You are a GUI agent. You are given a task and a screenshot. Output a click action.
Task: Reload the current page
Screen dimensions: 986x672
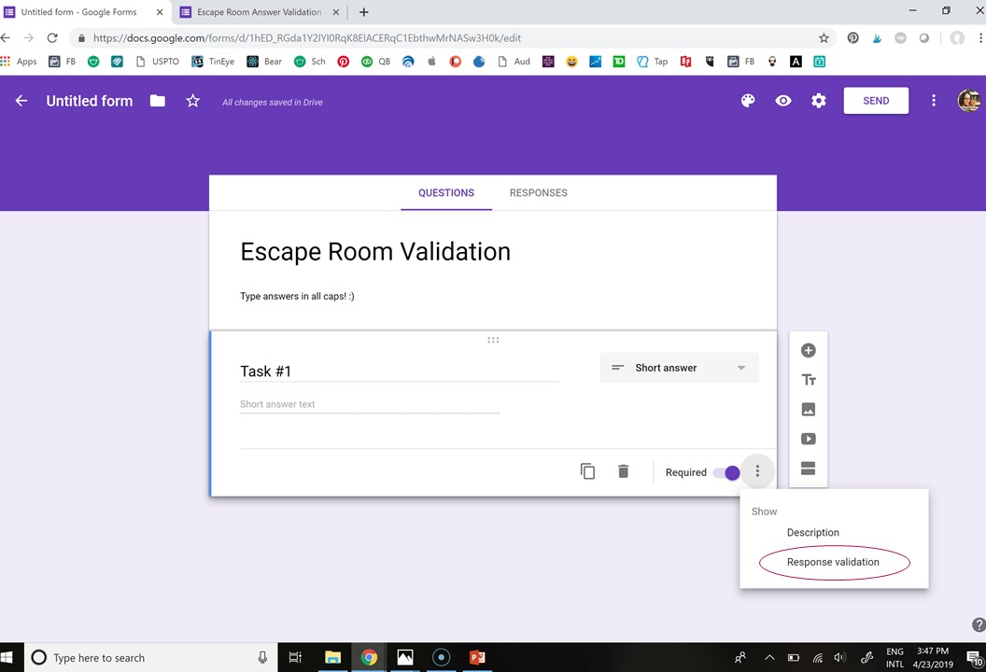(x=52, y=37)
